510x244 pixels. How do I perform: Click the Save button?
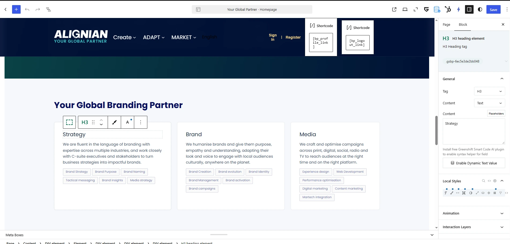[493, 9]
